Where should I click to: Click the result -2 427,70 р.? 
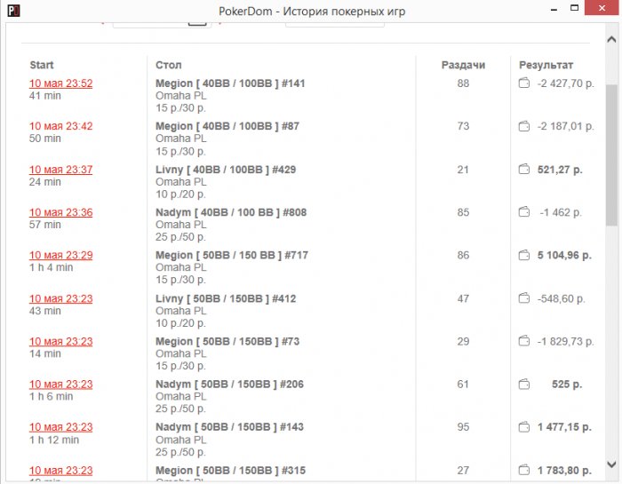566,83
